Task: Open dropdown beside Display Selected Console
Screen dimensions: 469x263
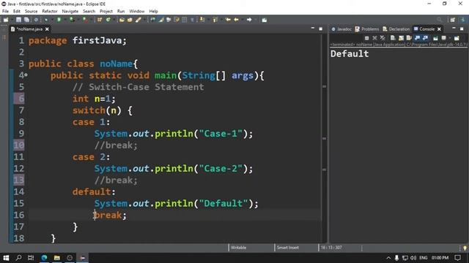Action: coord(450,38)
